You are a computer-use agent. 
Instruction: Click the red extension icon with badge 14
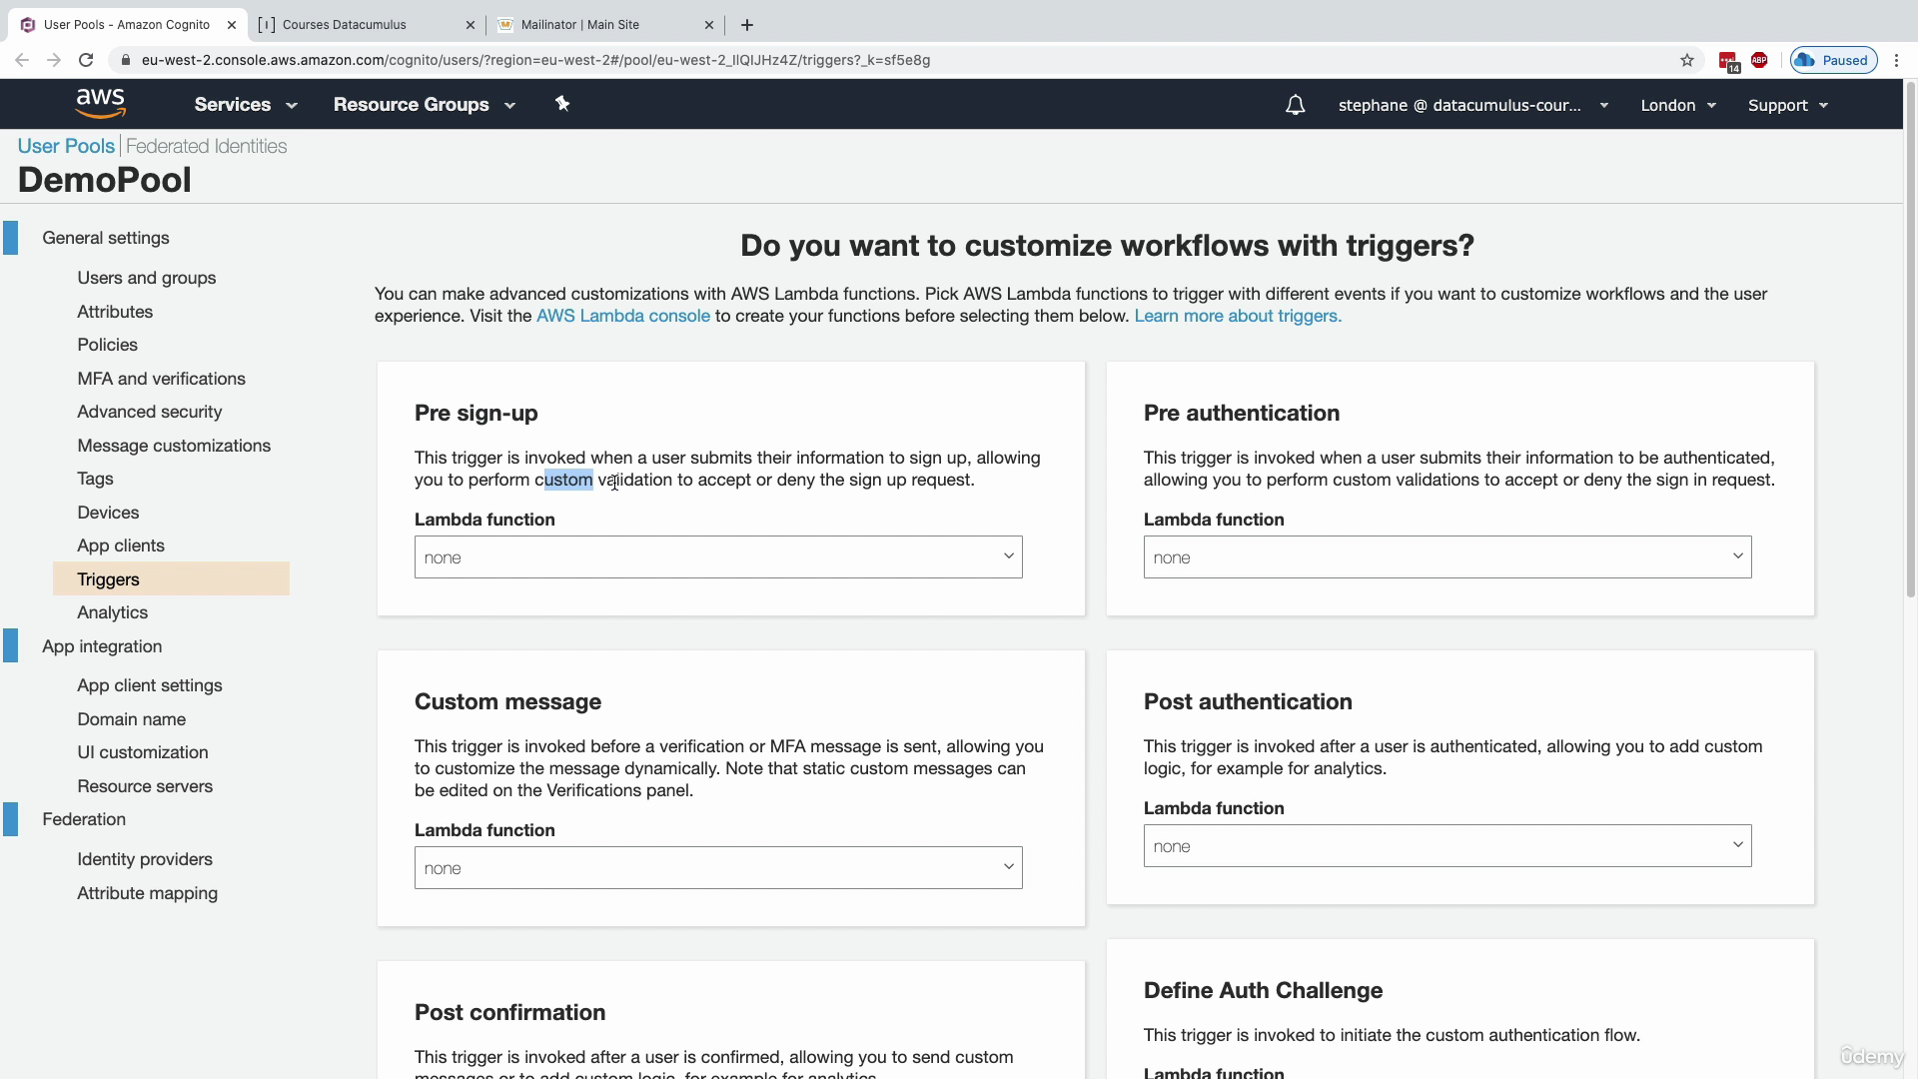(x=1728, y=62)
